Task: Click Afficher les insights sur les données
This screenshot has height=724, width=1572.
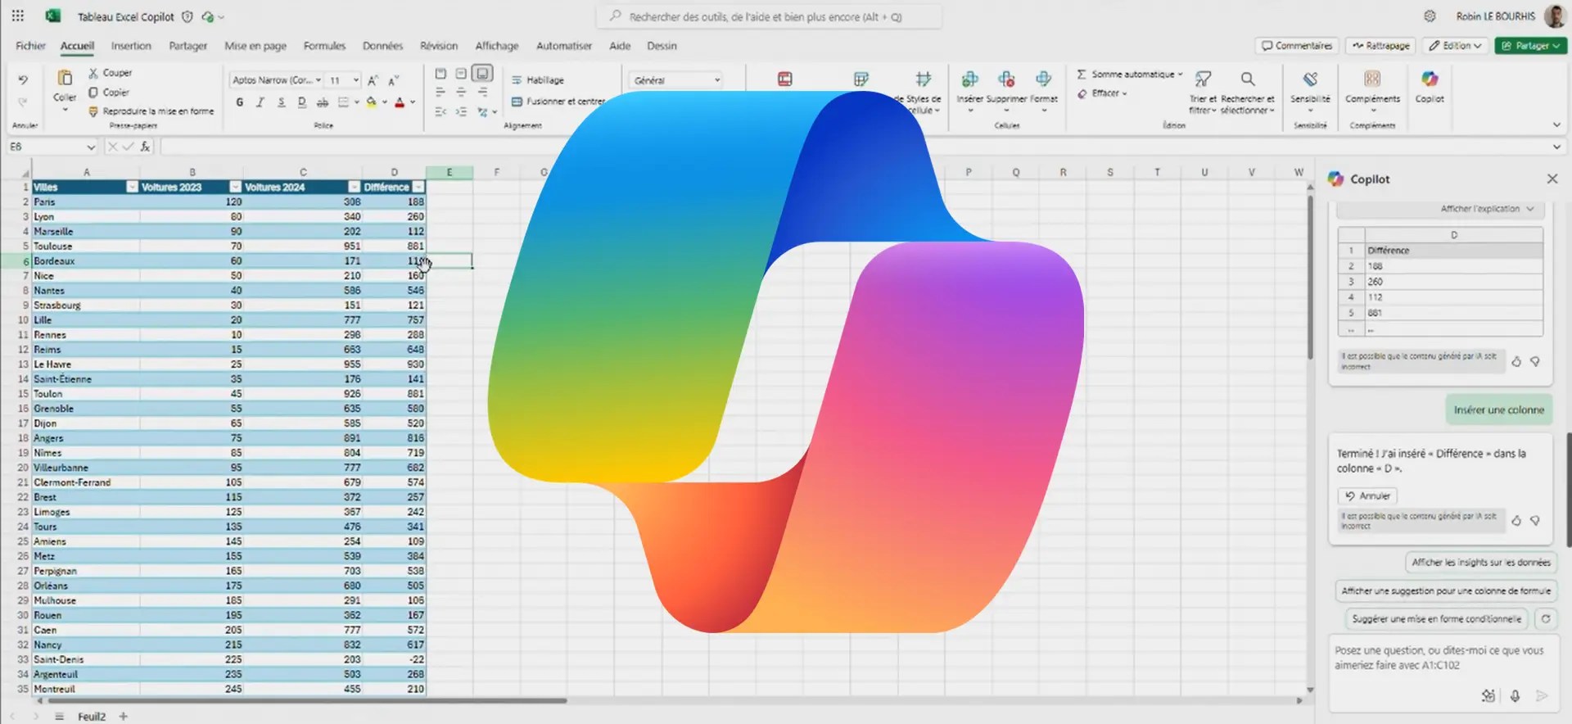Action: tap(1480, 563)
